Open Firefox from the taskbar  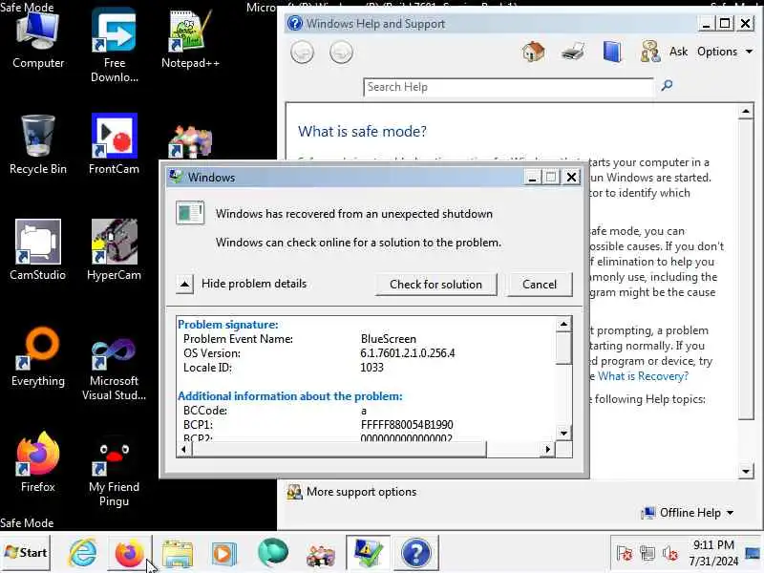coord(129,553)
